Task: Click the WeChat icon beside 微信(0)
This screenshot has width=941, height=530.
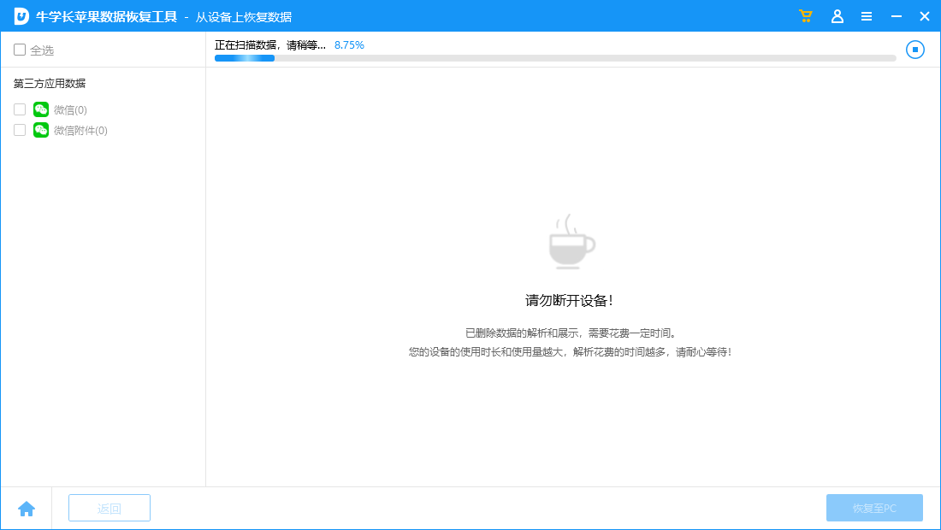Action: pos(40,109)
